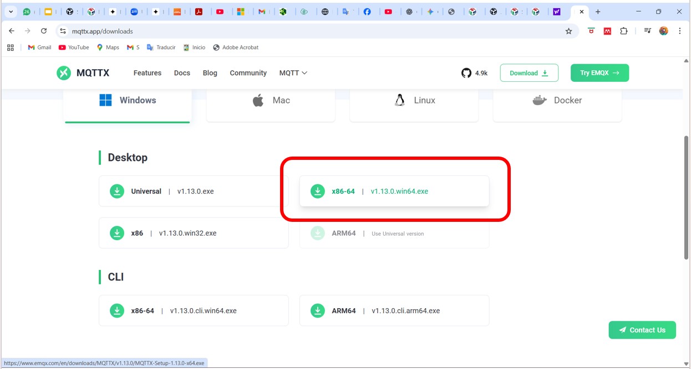691x369 pixels.
Task: Switch to the Microsoft browser tab
Action: (241, 12)
